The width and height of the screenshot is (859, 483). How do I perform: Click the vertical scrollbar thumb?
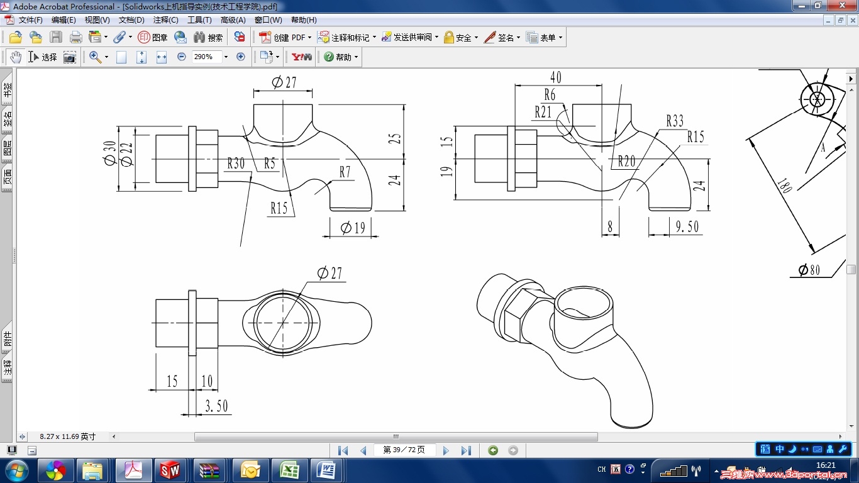(x=851, y=269)
